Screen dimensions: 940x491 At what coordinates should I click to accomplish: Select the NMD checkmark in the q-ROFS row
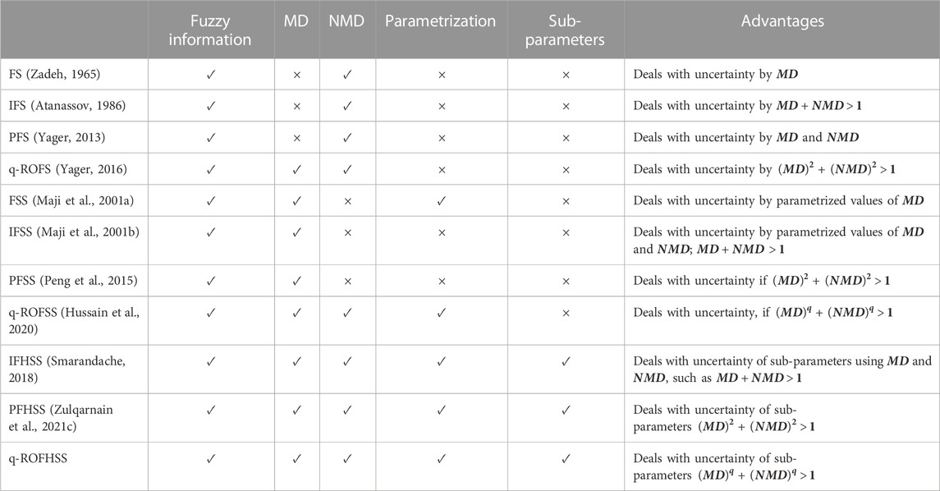pos(347,170)
